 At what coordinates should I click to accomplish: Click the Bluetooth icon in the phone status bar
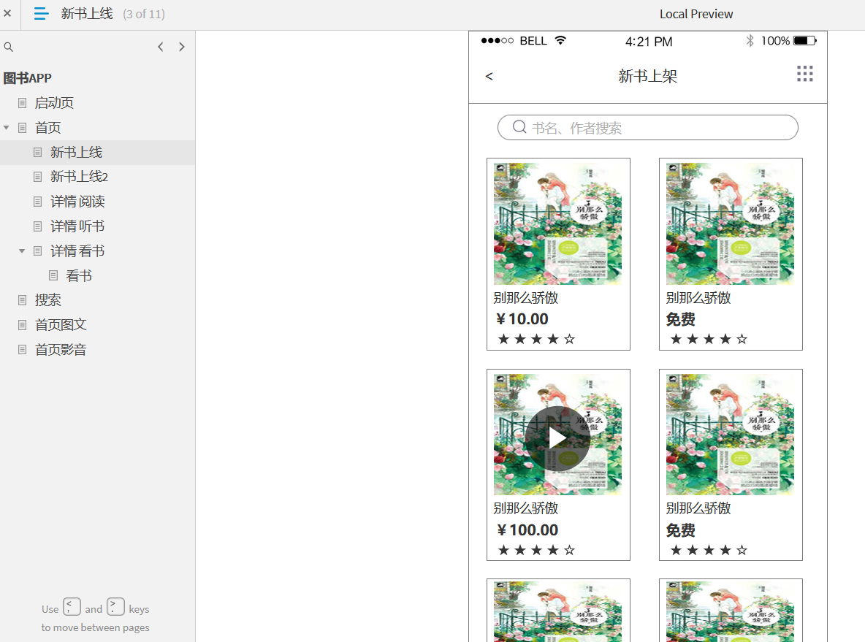[x=750, y=41]
